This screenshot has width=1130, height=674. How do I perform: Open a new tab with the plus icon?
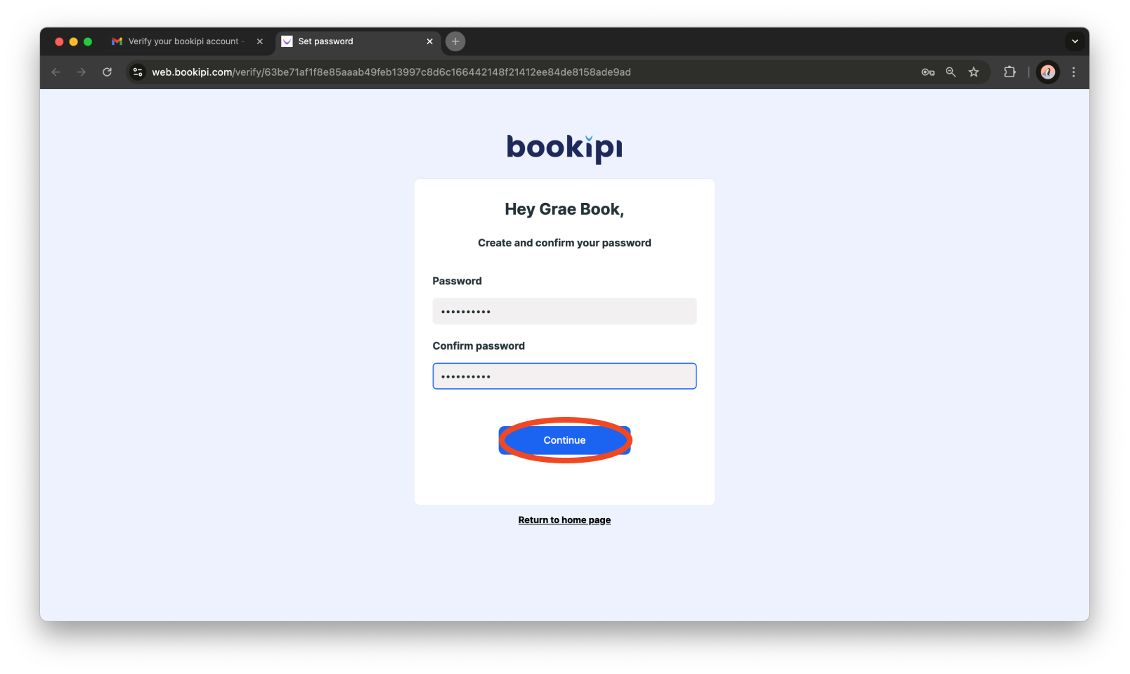(455, 41)
